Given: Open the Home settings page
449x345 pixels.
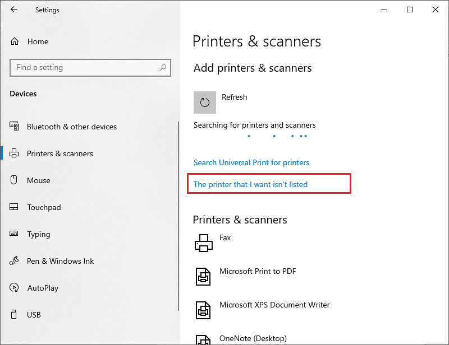Looking at the screenshot, I should pyautogui.click(x=38, y=42).
